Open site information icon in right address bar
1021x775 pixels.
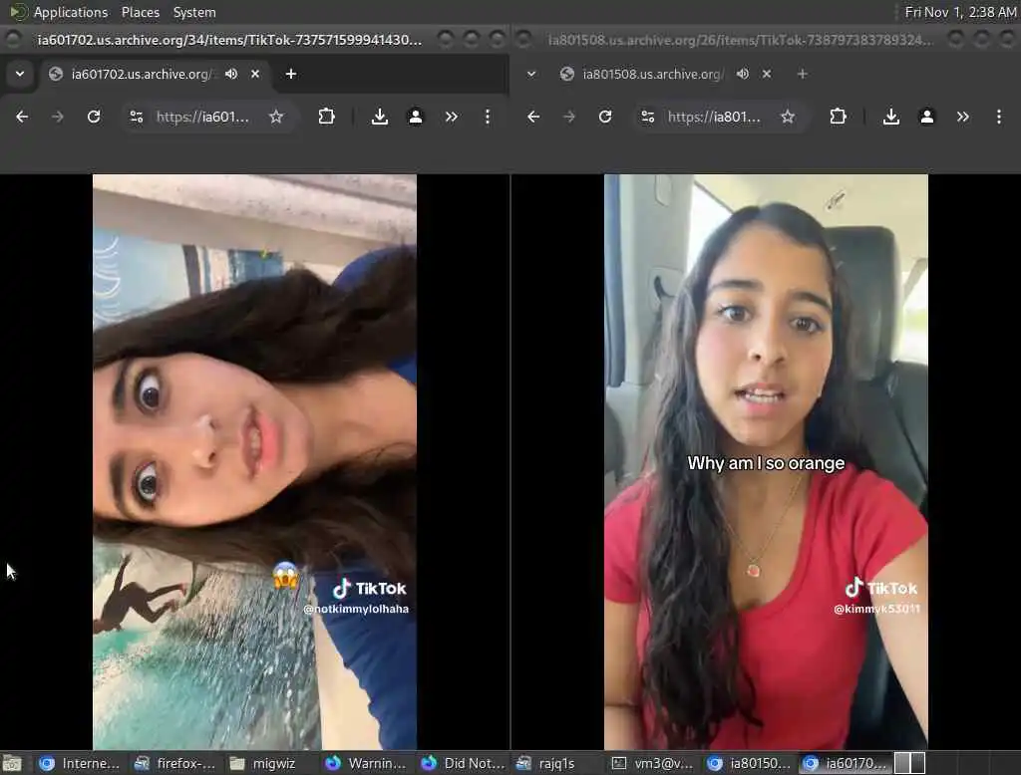648,117
